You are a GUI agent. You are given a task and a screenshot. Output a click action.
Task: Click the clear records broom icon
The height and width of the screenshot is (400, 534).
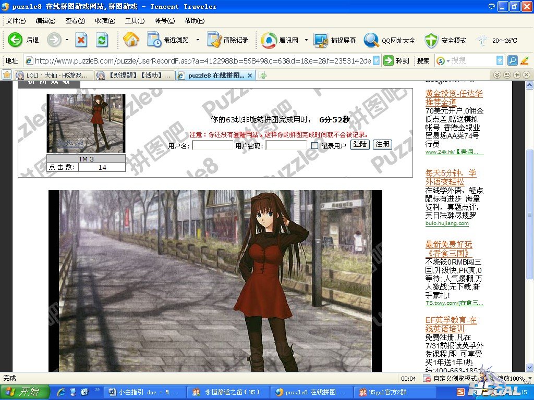pyautogui.click(x=214, y=40)
